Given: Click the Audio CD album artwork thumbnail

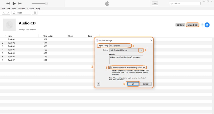Looking at the screenshot, I should (9, 25).
